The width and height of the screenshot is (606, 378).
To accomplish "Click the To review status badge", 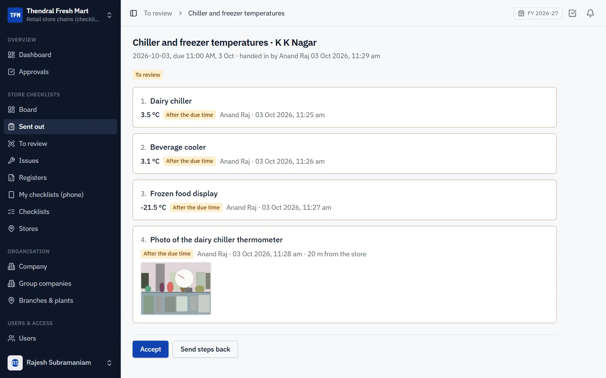I will click(x=148, y=75).
